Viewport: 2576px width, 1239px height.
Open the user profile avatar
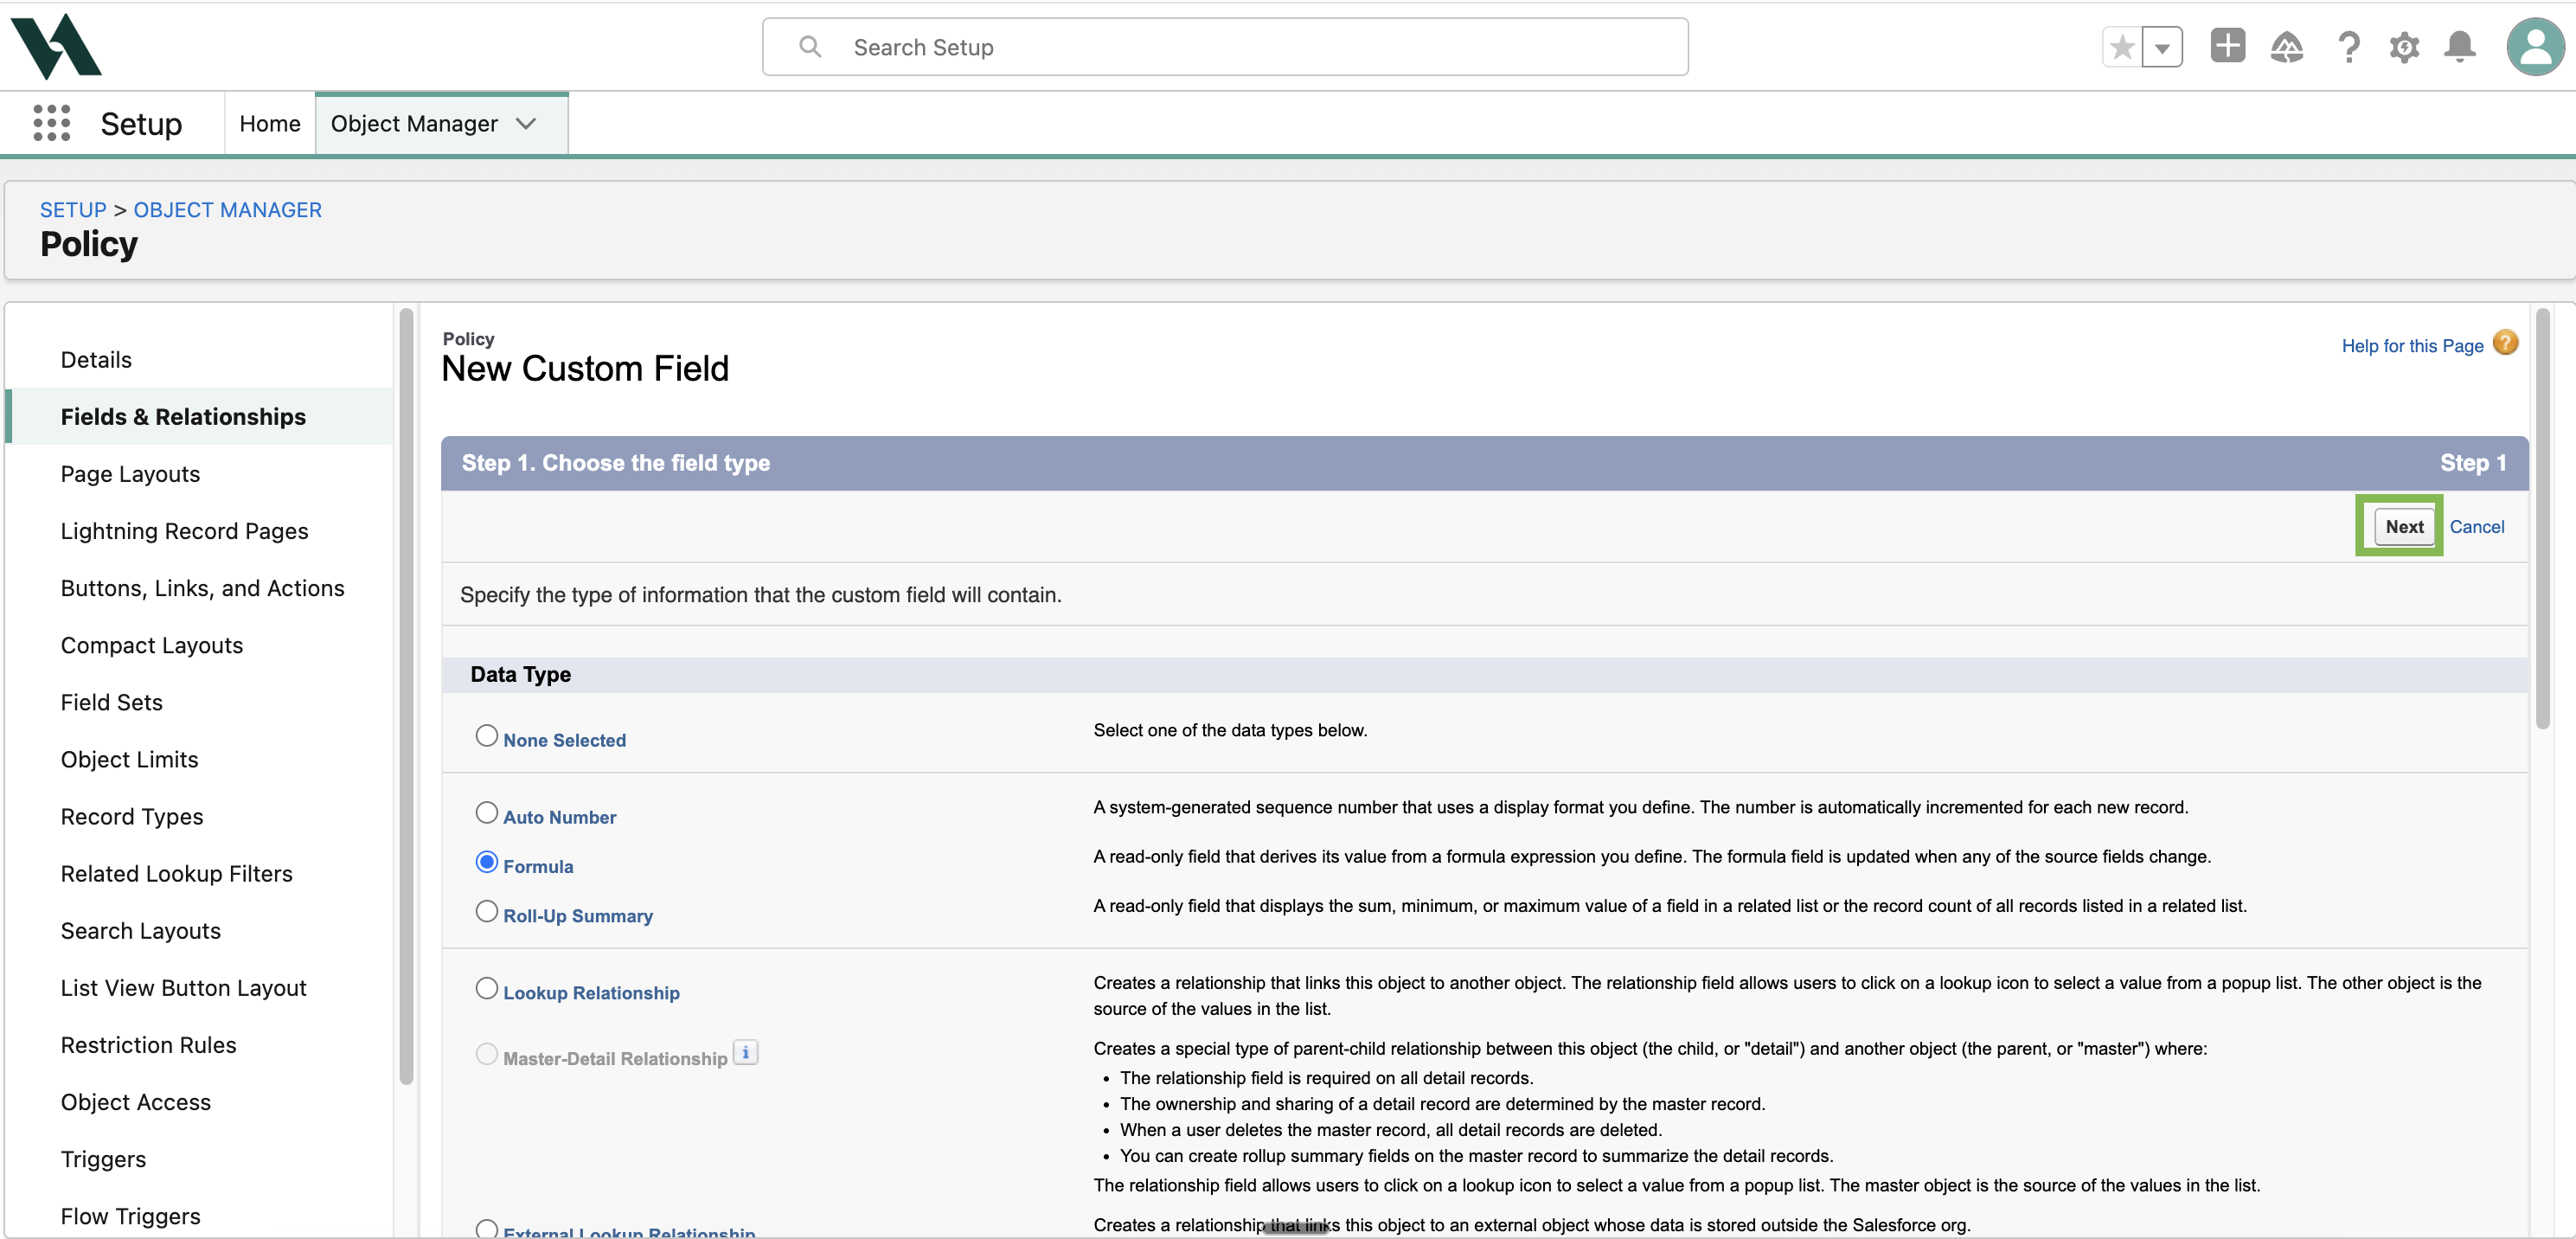pos(2535,47)
